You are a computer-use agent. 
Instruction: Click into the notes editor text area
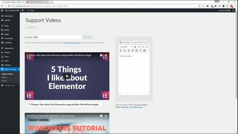coord(134,73)
